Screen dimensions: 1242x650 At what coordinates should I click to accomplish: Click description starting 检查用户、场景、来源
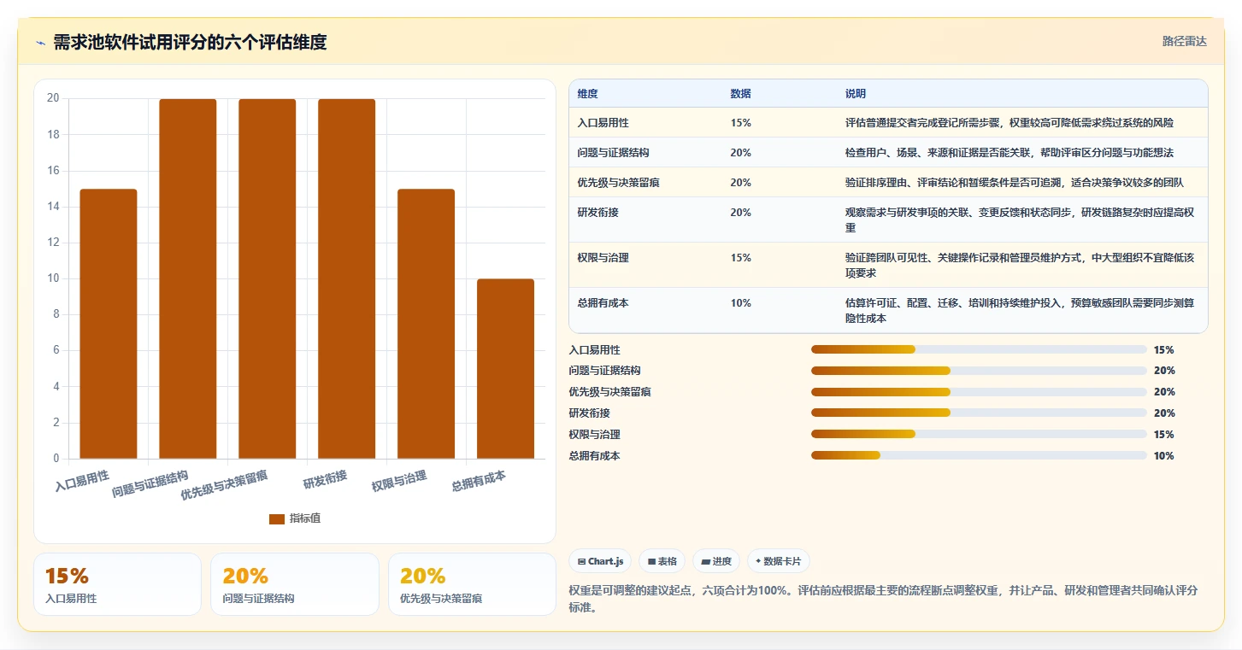click(x=1009, y=153)
